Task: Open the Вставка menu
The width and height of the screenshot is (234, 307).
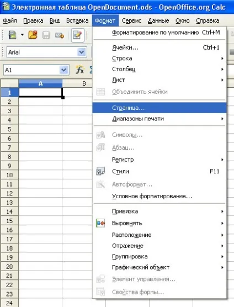Action: pos(77,20)
